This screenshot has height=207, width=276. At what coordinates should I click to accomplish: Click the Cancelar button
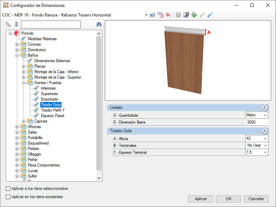[x=256, y=199]
